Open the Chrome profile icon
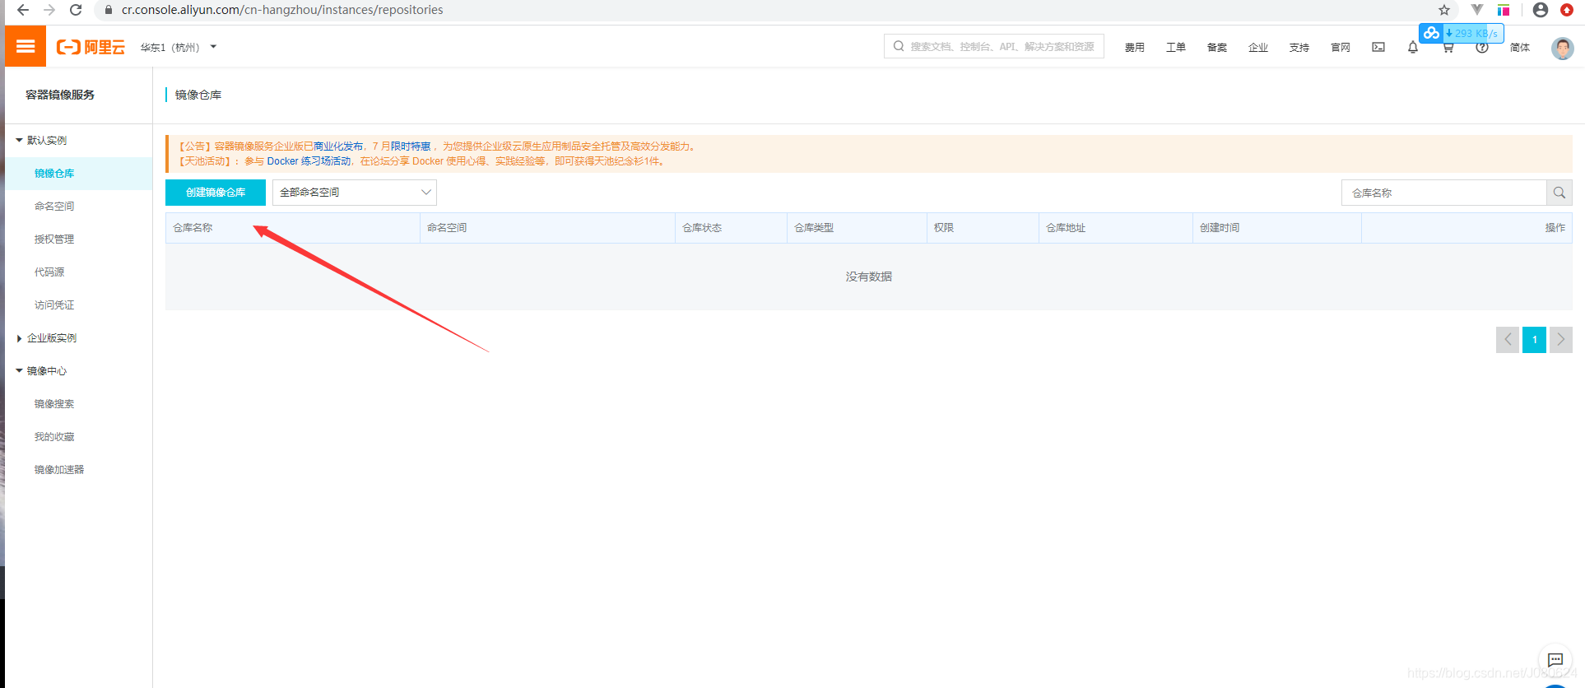The width and height of the screenshot is (1585, 688). pyautogui.click(x=1541, y=10)
